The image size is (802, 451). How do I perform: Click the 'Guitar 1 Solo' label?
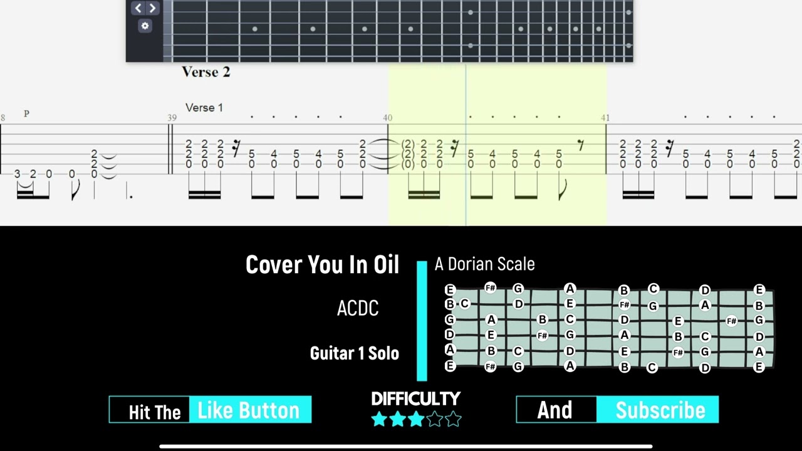click(x=354, y=353)
